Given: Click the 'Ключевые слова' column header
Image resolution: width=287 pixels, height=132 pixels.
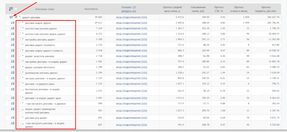Looking at the screenshot, I should pos(45,9).
